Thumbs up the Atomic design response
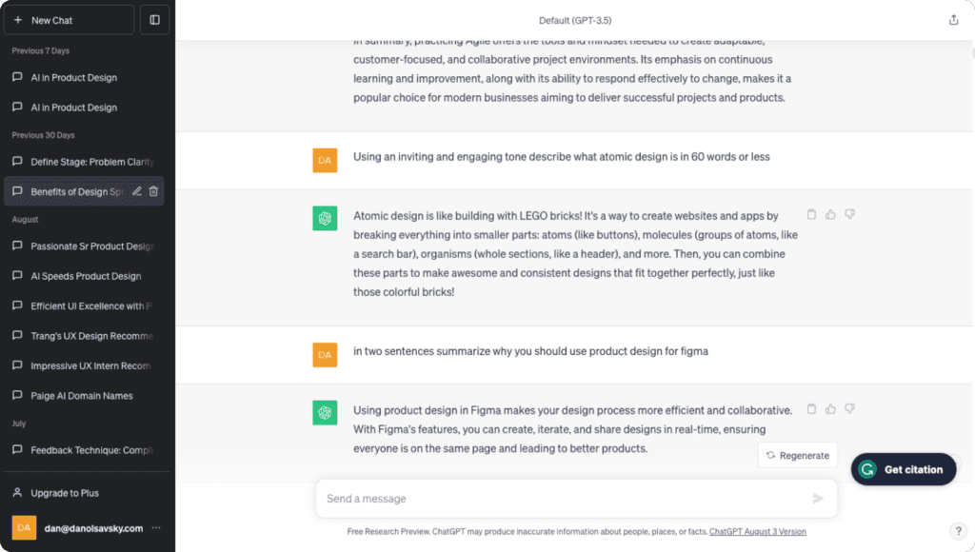Image resolution: width=975 pixels, height=552 pixels. click(830, 215)
